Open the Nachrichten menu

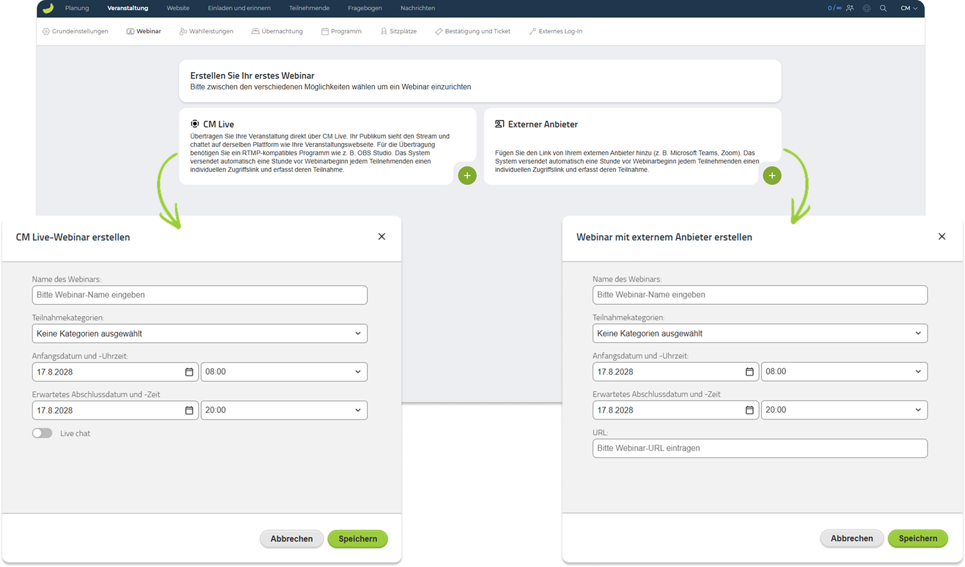(418, 8)
